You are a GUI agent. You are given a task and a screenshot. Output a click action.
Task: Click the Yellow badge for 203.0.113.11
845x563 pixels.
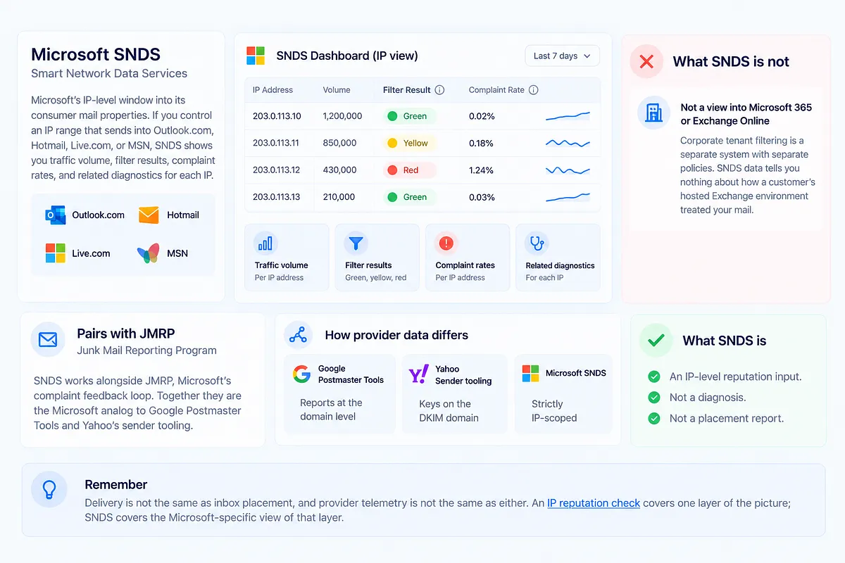[410, 143]
